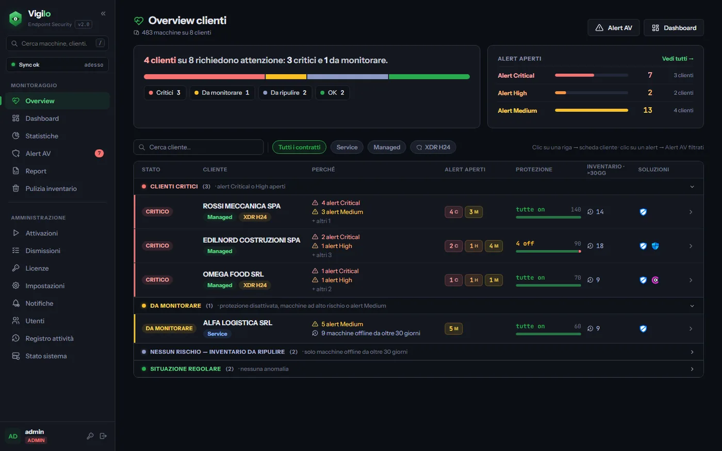
Task: Open Dashboard from the sidebar
Action: point(57,119)
